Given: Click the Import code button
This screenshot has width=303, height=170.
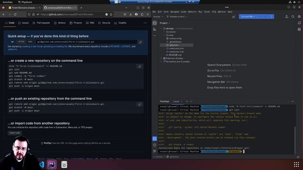Looking at the screenshot, I should tap(15, 133).
